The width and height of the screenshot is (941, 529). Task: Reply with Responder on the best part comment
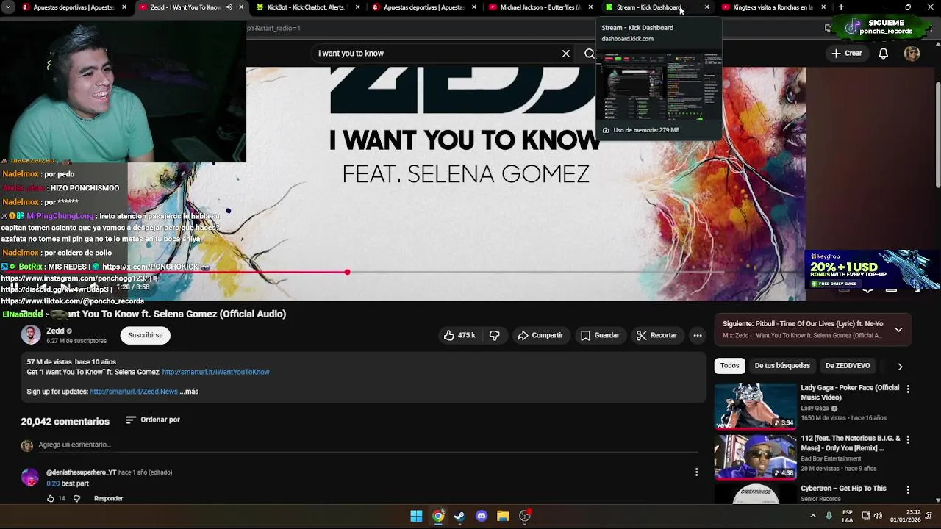[x=108, y=499]
